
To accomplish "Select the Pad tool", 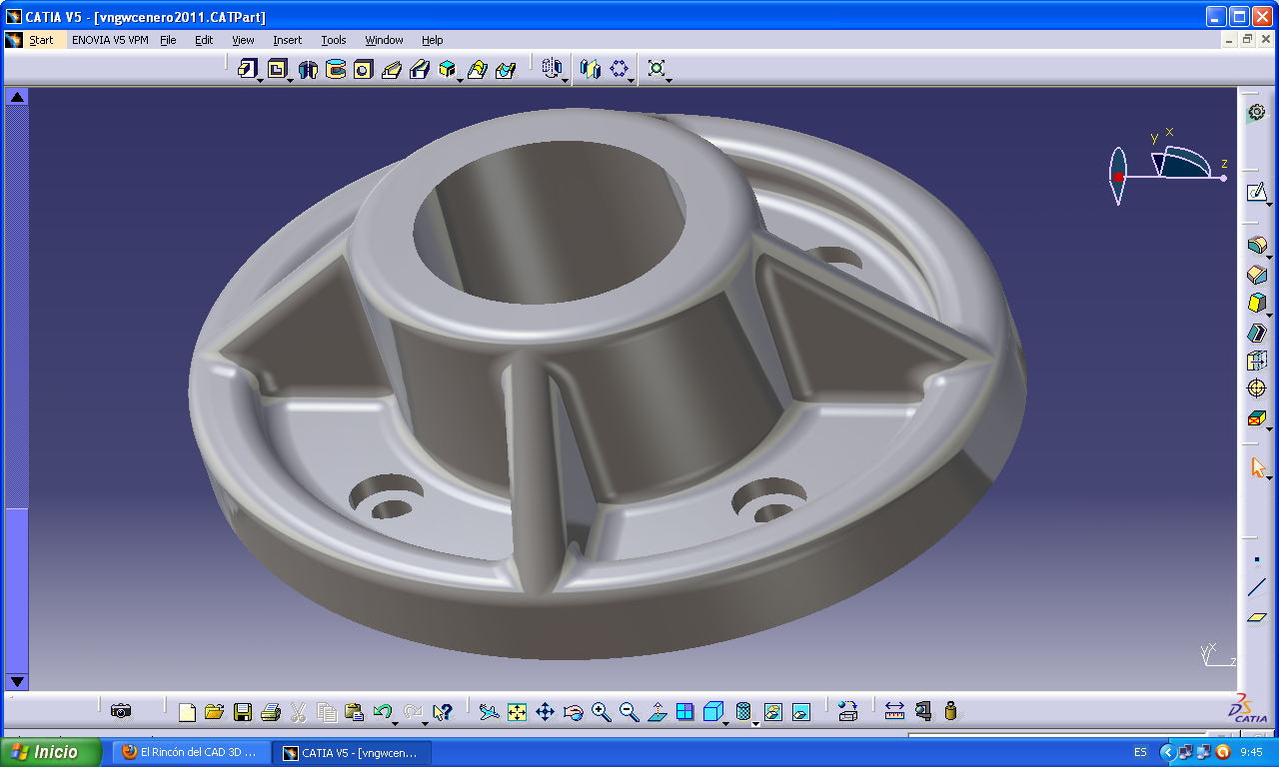I will coord(247,68).
